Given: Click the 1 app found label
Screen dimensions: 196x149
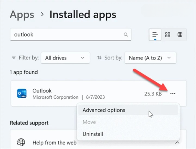Looking at the screenshot, I should coord(24,72).
